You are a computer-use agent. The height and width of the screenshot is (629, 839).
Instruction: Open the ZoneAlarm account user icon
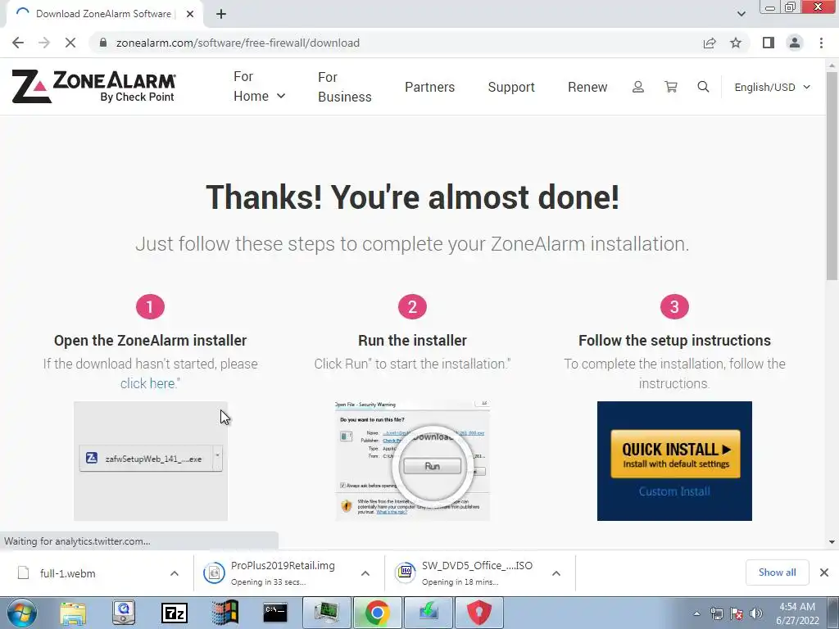coord(637,87)
